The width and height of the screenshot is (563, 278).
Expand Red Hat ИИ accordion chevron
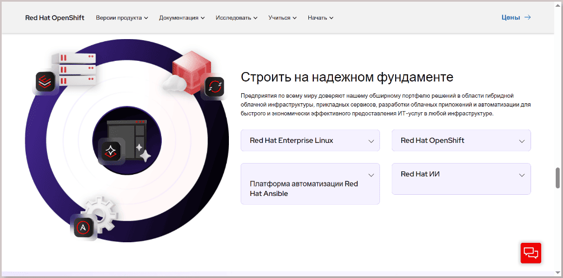pyautogui.click(x=522, y=175)
